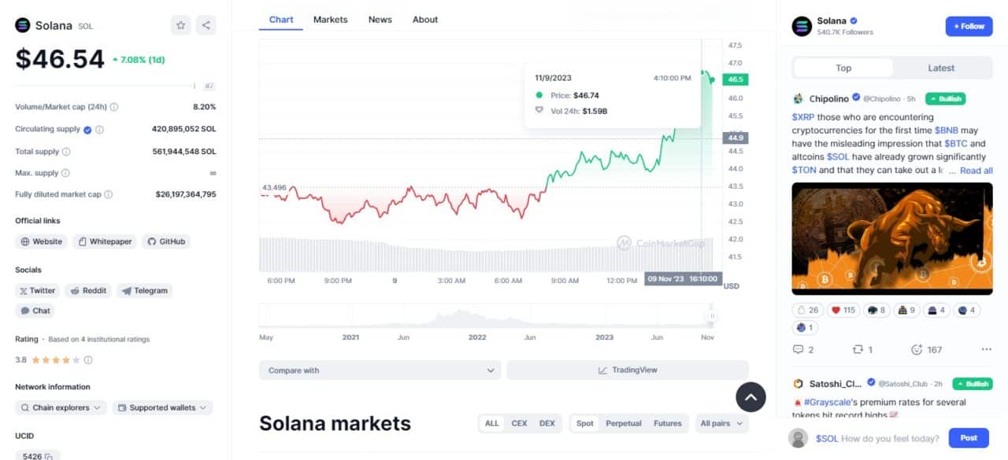Open the News tab
Viewport: 1008px width, 460px height.
380,20
